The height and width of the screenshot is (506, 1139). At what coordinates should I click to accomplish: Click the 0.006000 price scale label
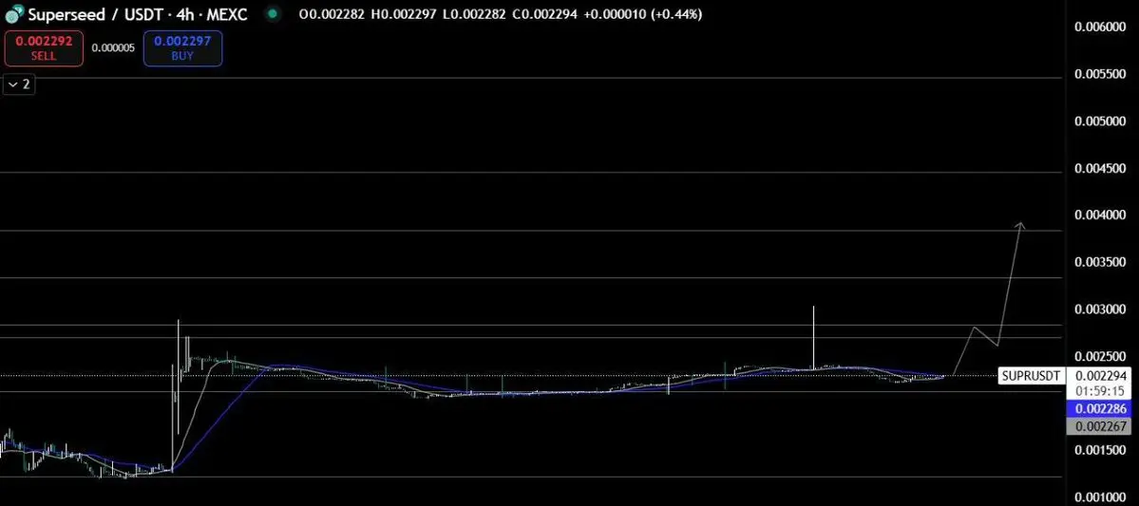pyautogui.click(x=1100, y=27)
